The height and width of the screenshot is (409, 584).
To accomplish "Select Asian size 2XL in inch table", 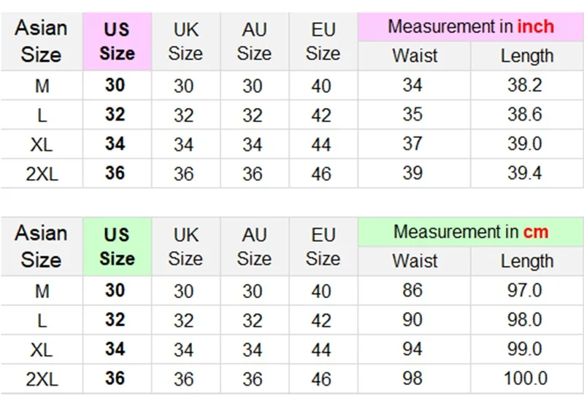I will [x=42, y=174].
